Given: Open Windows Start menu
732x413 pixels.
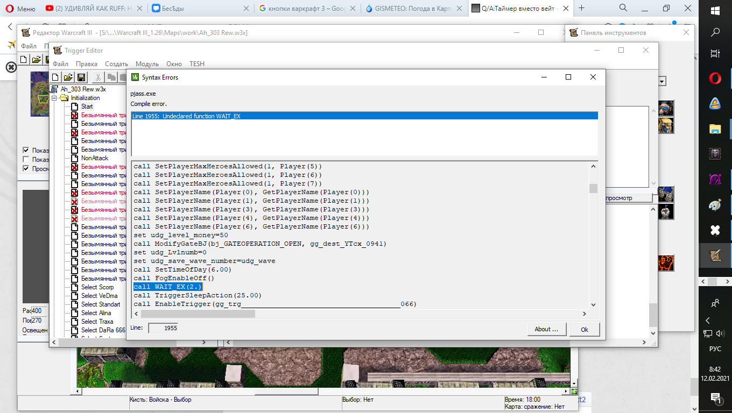Looking at the screenshot, I should (x=715, y=11).
